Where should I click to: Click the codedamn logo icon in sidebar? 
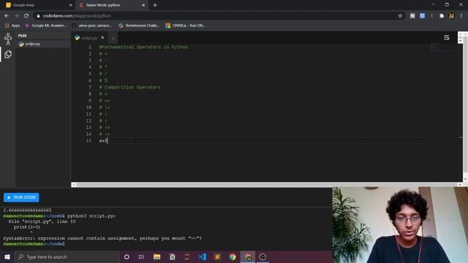click(8, 39)
